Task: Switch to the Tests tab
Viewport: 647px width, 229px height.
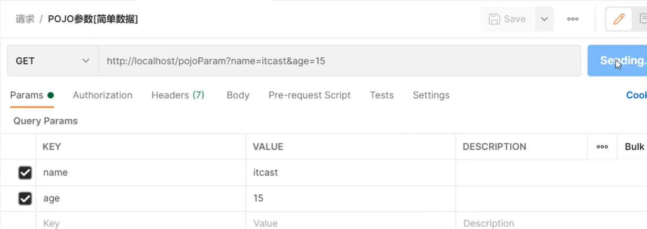Action: pyautogui.click(x=382, y=95)
